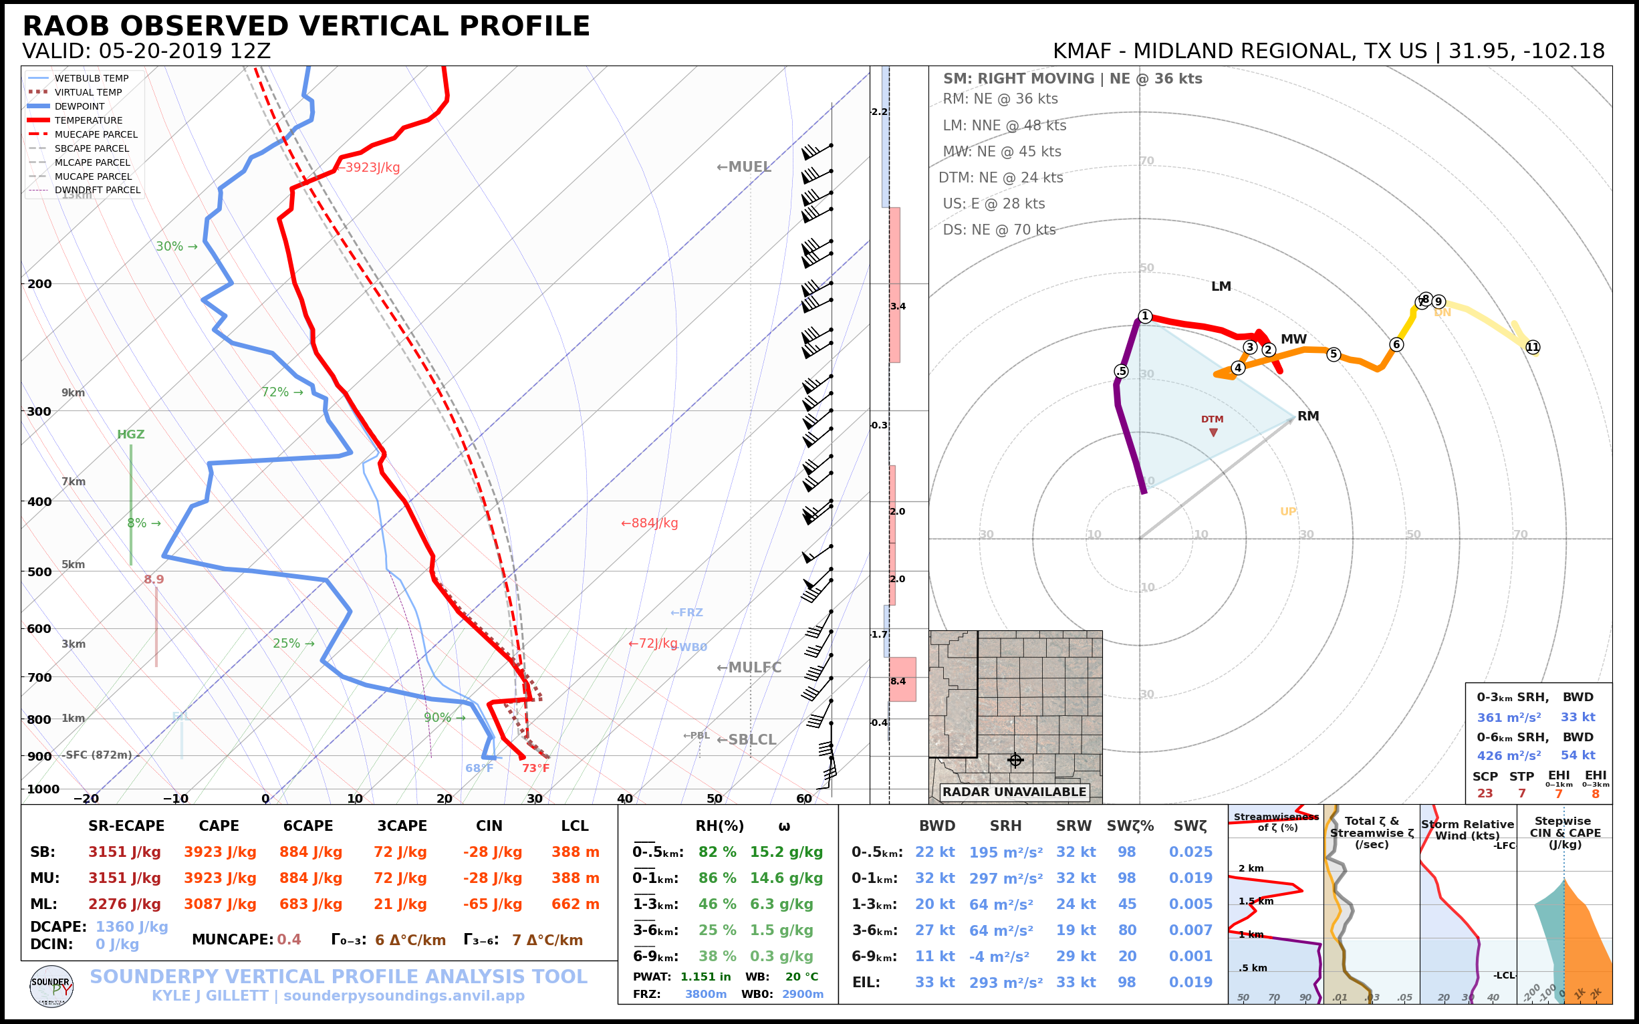Click the Stepwise CIN & CAPE panel title
The height and width of the screenshot is (1024, 1639).
(1565, 832)
